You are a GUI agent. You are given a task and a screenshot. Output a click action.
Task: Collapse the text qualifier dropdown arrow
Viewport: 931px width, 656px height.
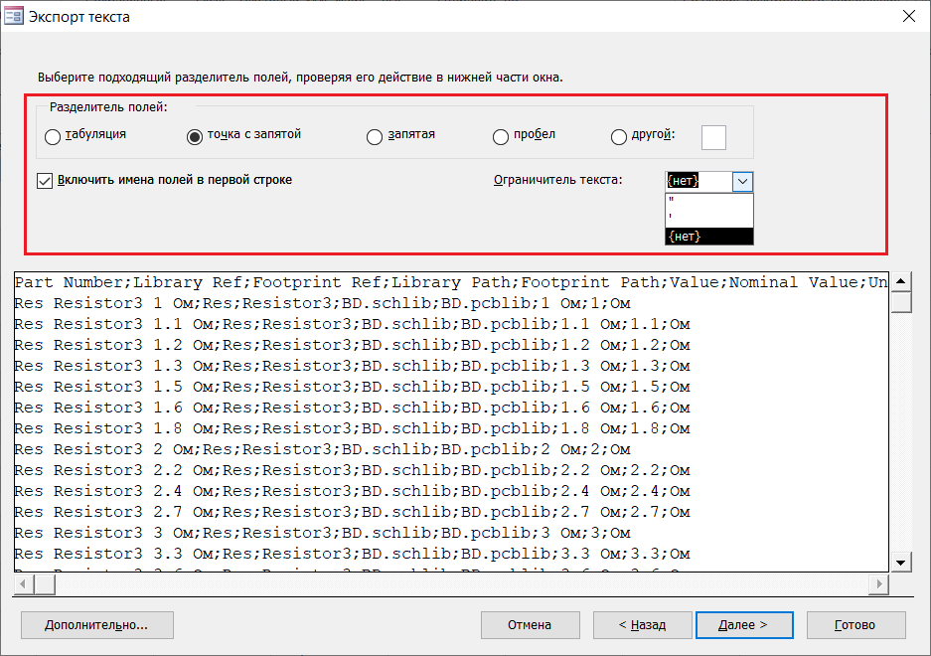pos(742,181)
